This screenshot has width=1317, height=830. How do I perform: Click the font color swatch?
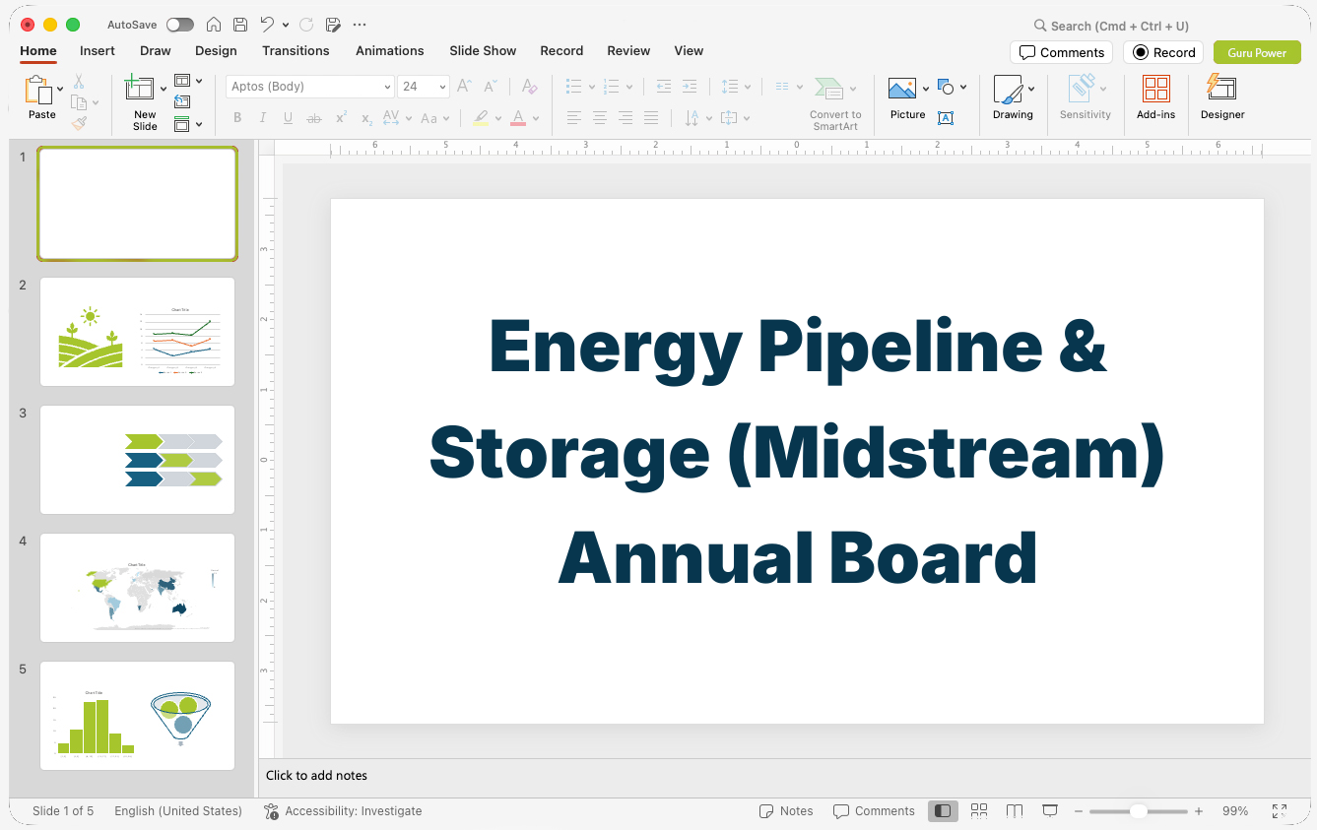[x=518, y=118]
